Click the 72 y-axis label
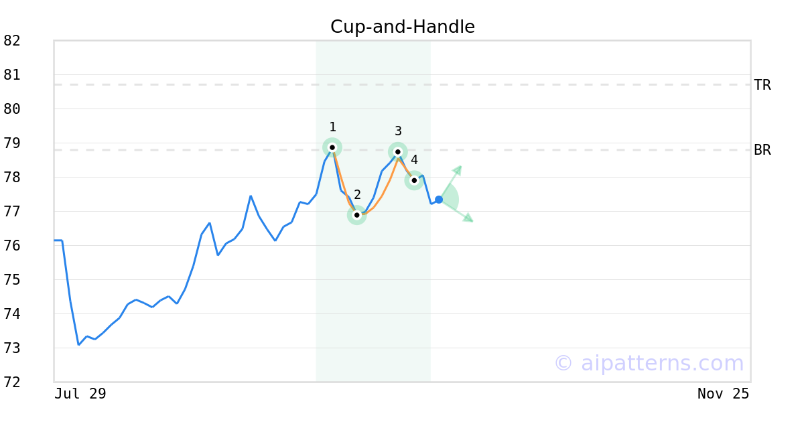804x422 pixels. tap(12, 382)
